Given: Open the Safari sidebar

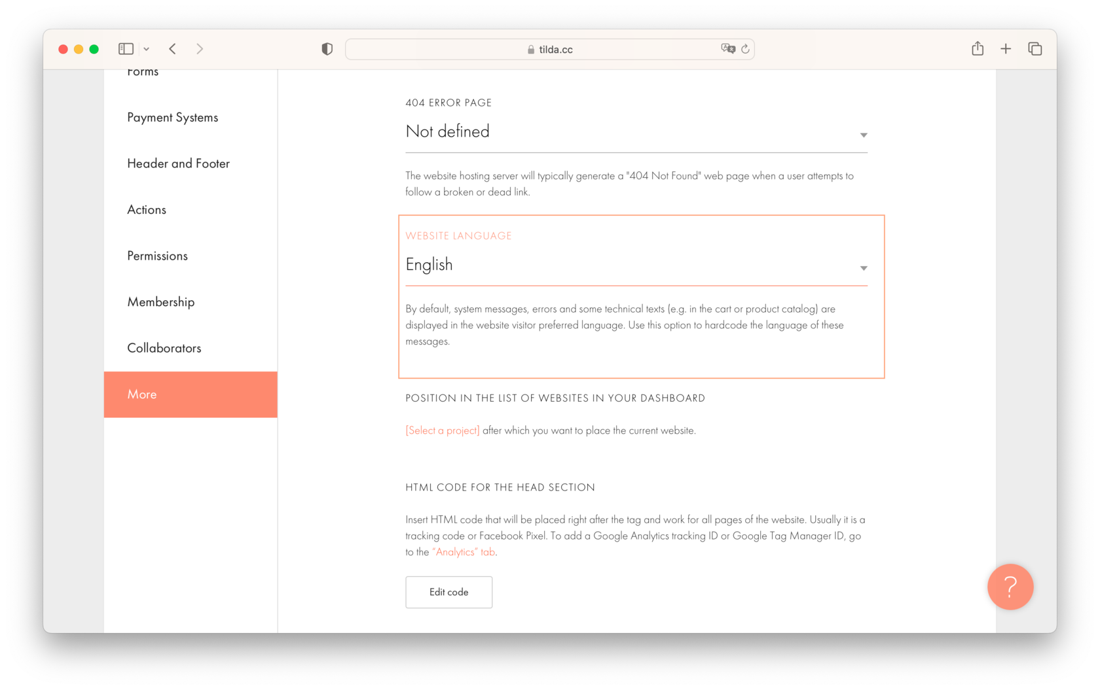Looking at the screenshot, I should pyautogui.click(x=125, y=48).
